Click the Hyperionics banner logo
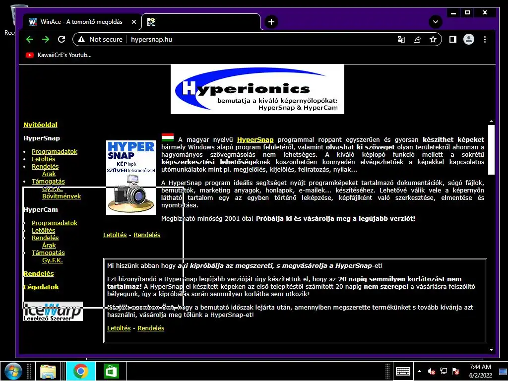Viewport: 508px width, 381px height. pyautogui.click(x=257, y=89)
